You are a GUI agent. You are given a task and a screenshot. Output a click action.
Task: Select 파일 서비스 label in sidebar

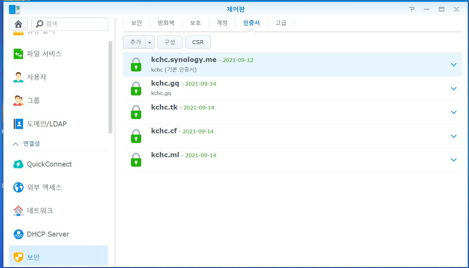44,54
